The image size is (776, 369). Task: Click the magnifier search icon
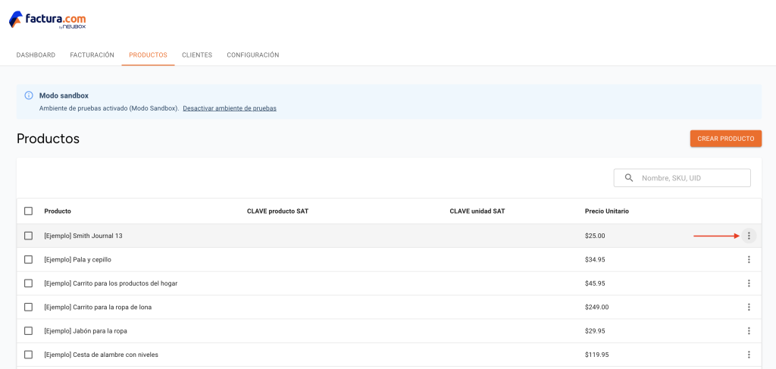point(629,178)
